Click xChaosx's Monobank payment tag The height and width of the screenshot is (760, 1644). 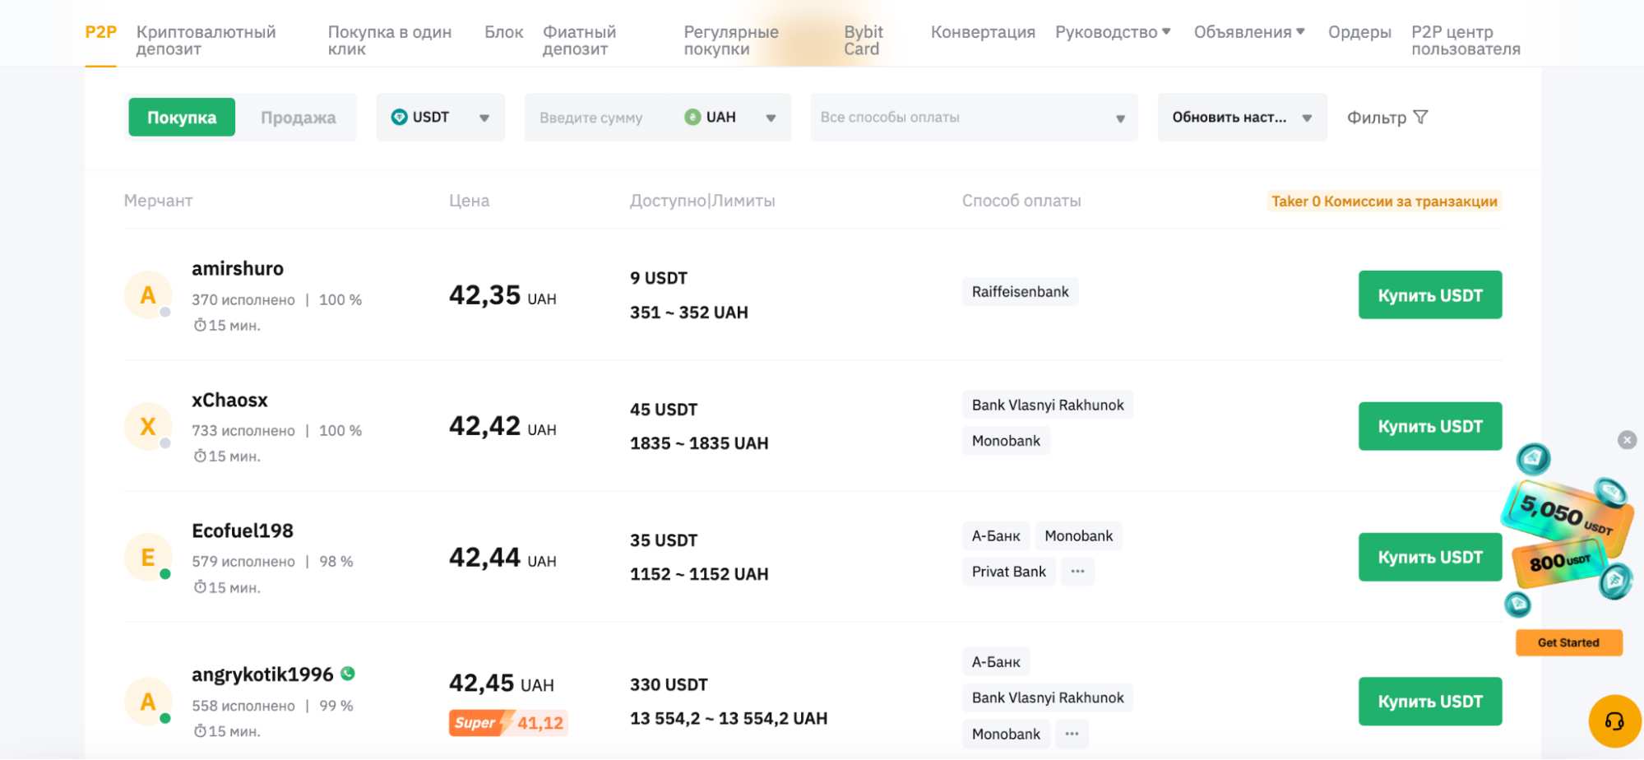click(1006, 441)
